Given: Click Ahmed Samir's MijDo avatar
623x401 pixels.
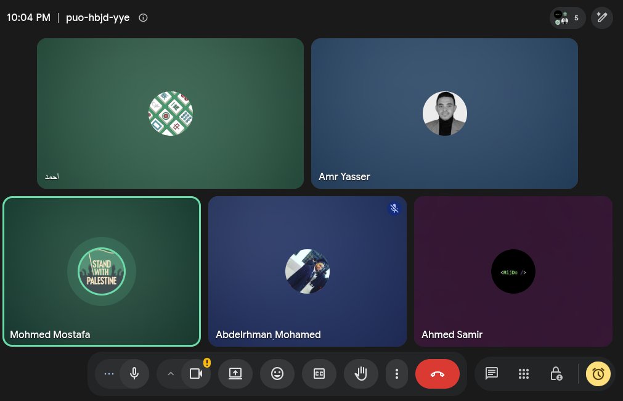Looking at the screenshot, I should [x=513, y=271].
